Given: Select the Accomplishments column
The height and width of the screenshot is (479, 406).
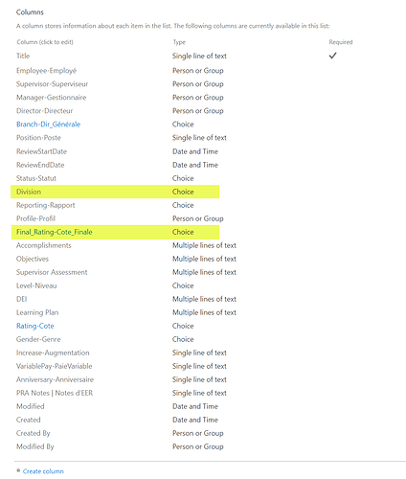Looking at the screenshot, I should [x=44, y=245].
